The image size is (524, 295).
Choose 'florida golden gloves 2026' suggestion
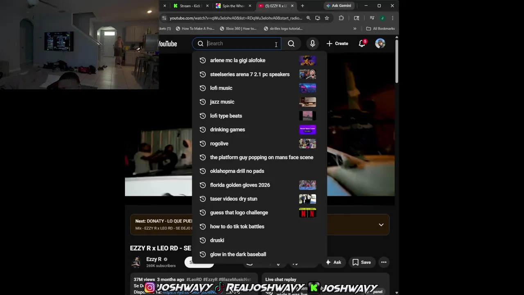click(259, 185)
